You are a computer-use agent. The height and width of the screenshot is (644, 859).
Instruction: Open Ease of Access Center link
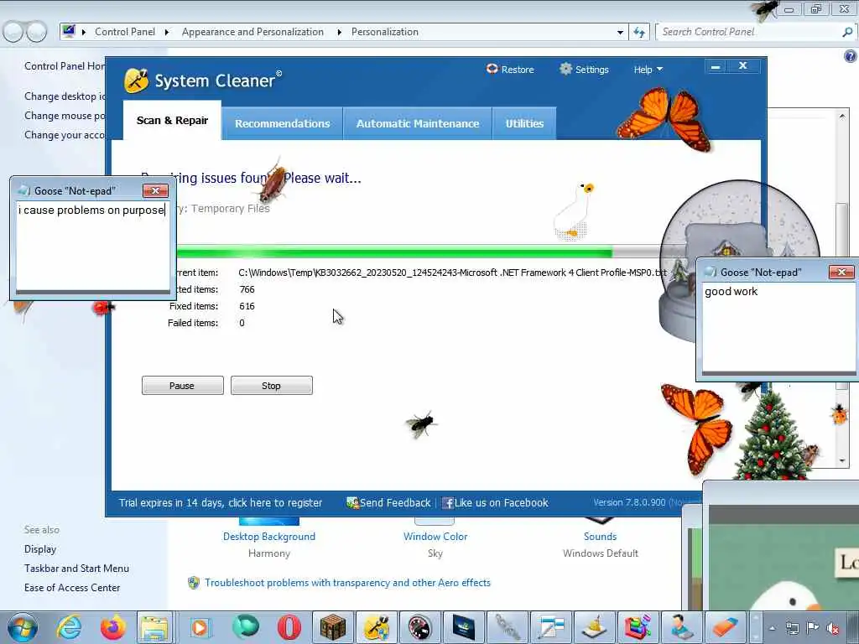click(72, 588)
